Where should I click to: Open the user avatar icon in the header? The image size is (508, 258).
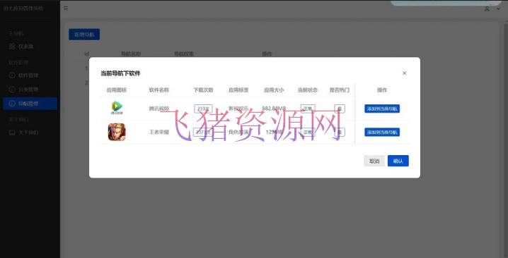point(487,8)
